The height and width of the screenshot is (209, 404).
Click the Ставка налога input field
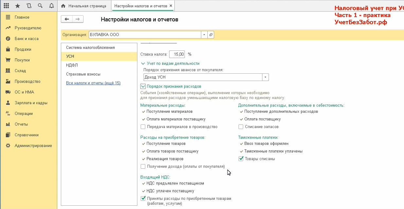[177, 54]
